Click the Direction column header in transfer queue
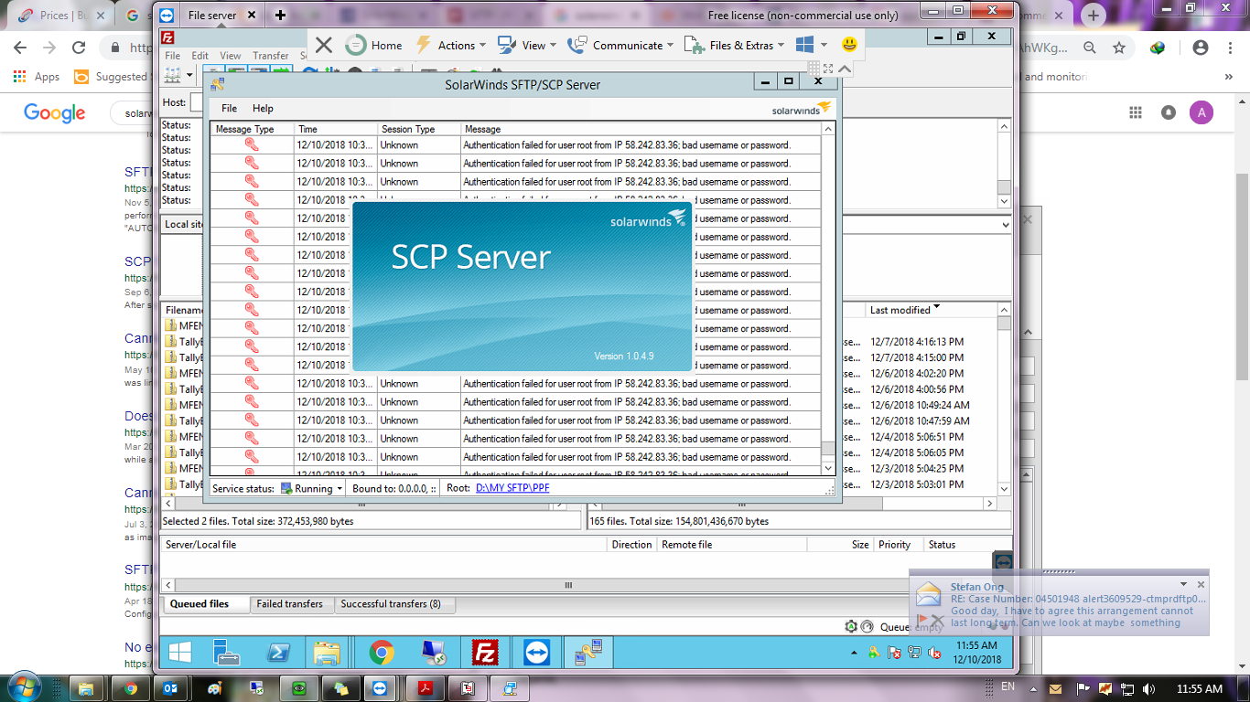This screenshot has height=702, width=1250. point(631,545)
